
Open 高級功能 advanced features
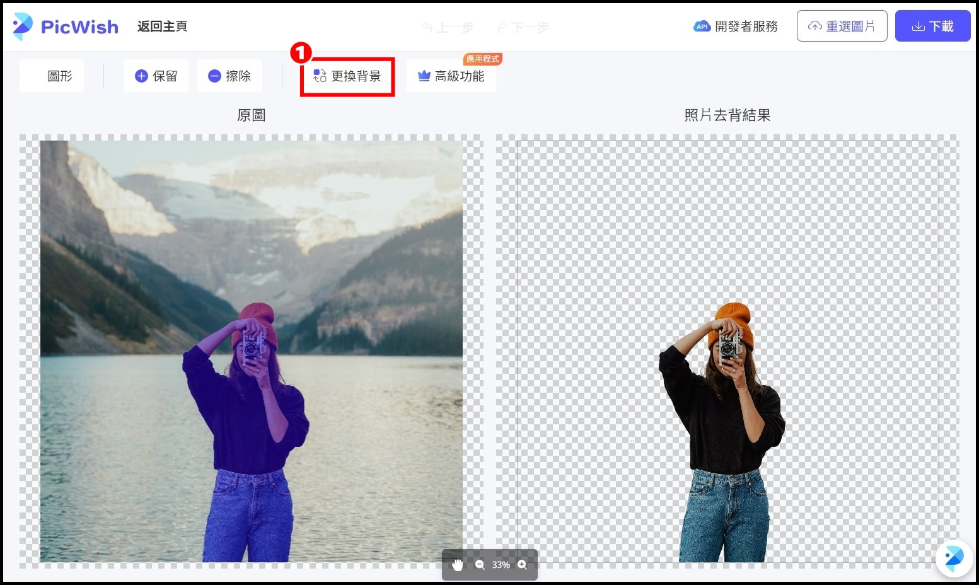(x=451, y=76)
